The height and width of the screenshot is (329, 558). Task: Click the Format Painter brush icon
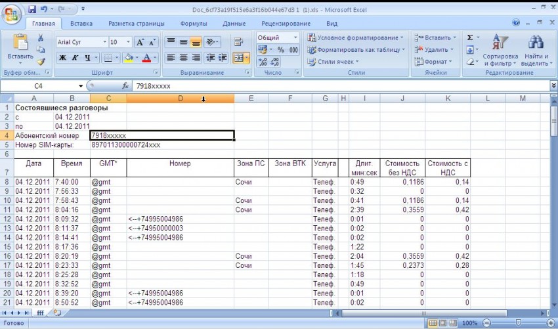[41, 61]
